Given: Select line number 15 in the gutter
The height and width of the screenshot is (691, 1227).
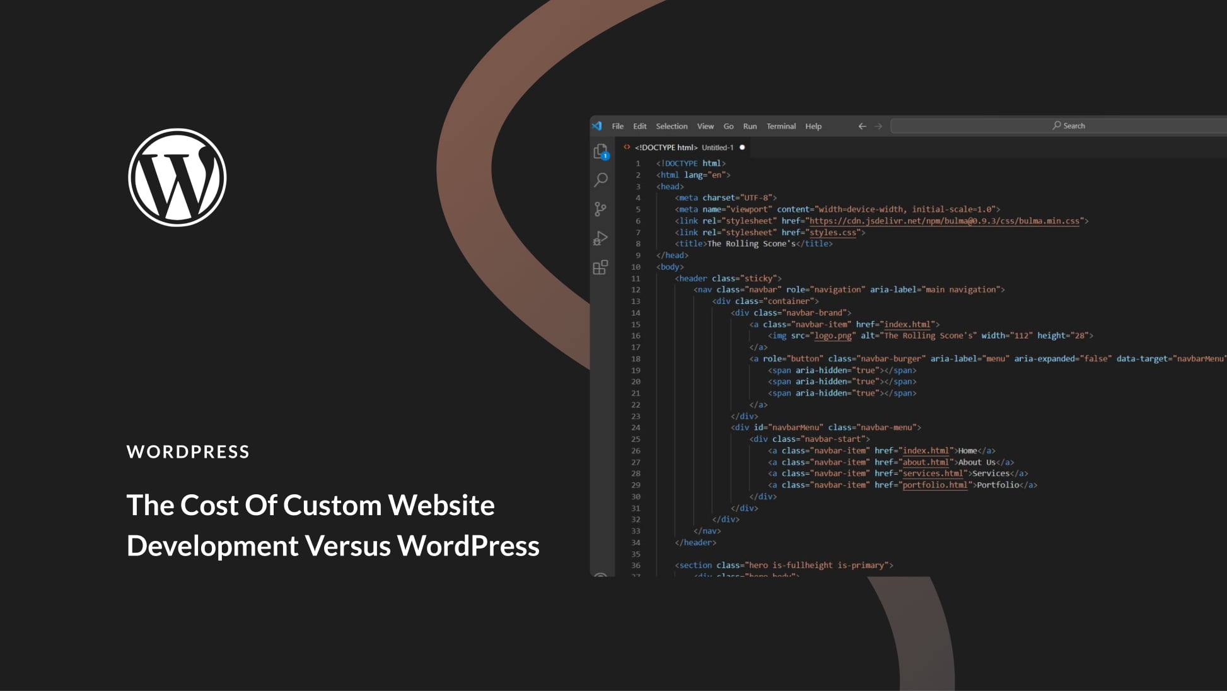Looking at the screenshot, I should [637, 324].
